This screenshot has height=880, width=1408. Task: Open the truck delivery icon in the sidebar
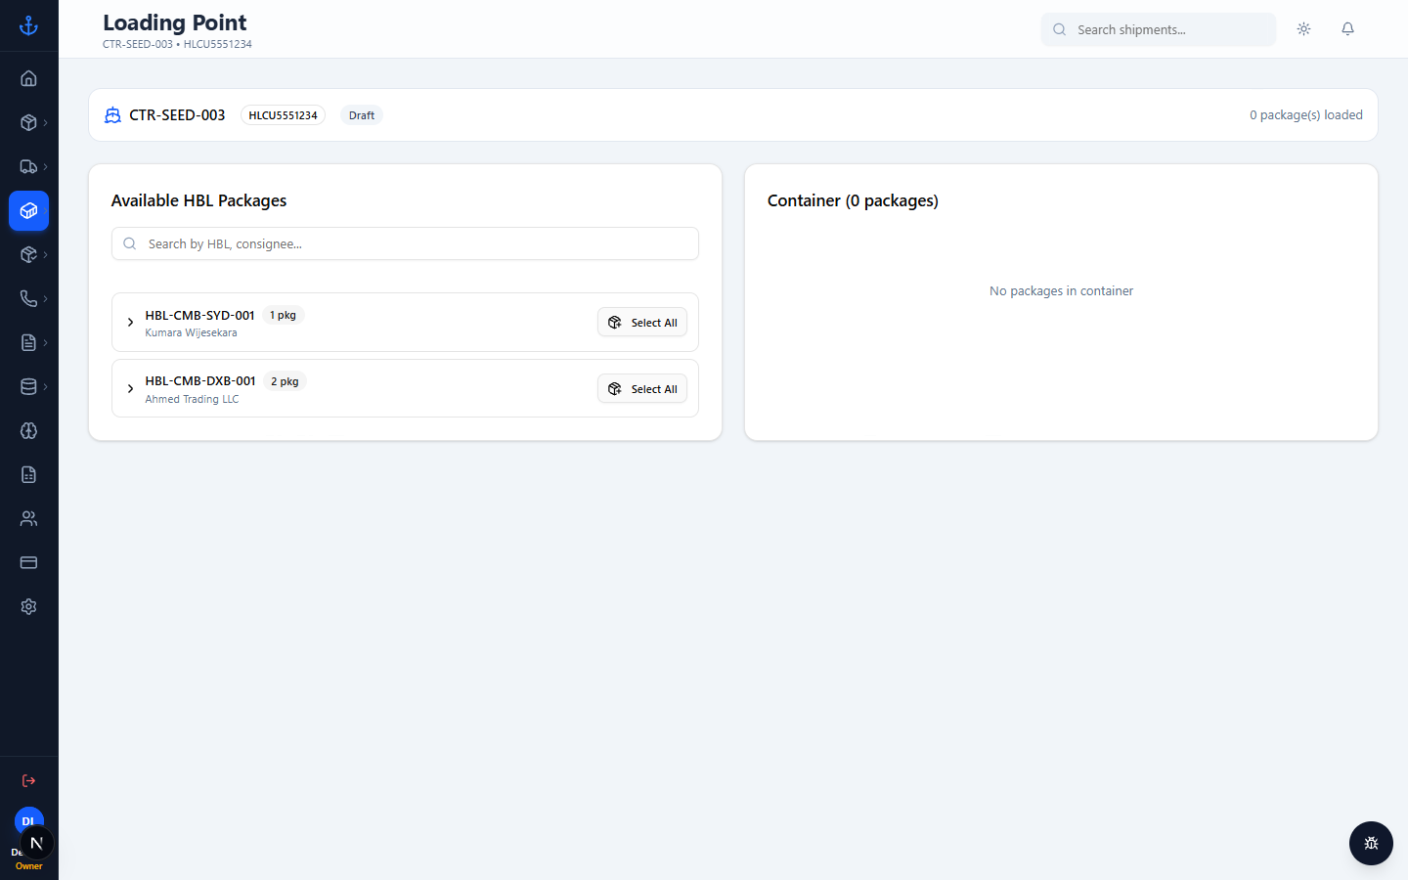tap(28, 166)
